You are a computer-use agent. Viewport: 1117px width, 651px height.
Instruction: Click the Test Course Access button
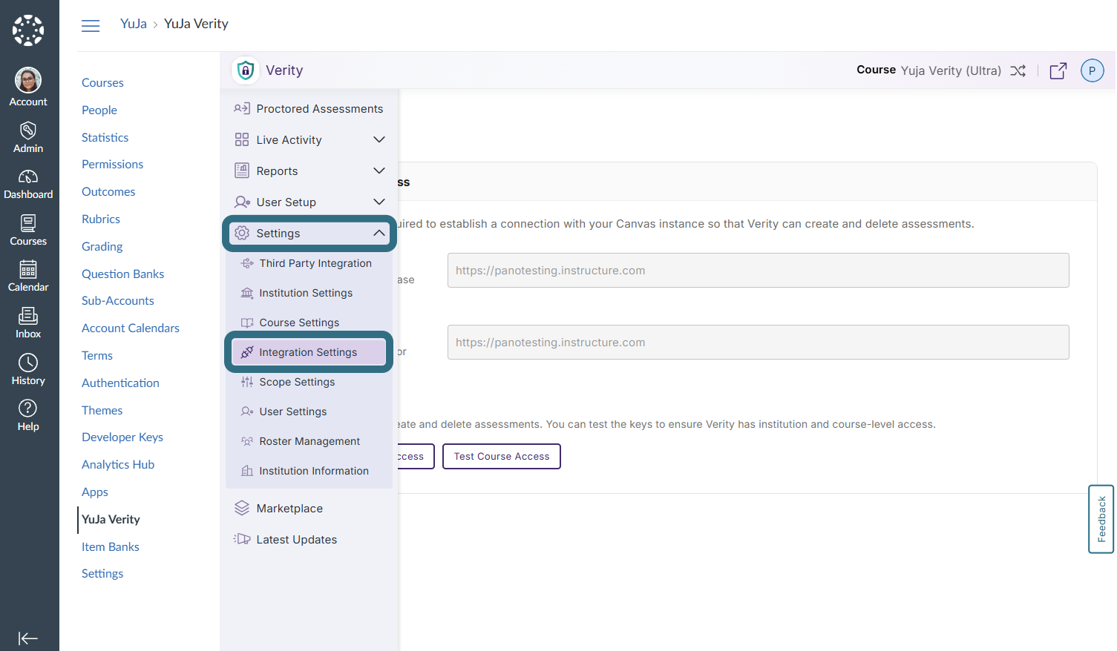click(502, 456)
